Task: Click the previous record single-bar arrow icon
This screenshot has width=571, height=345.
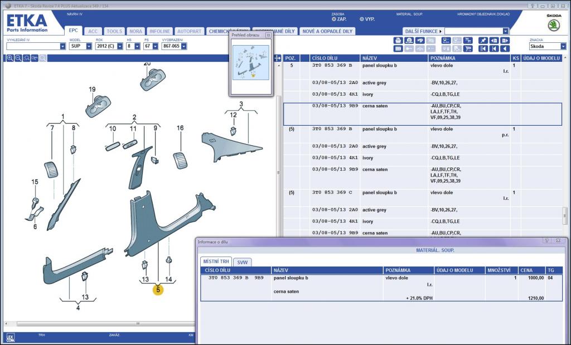Action: (494, 49)
